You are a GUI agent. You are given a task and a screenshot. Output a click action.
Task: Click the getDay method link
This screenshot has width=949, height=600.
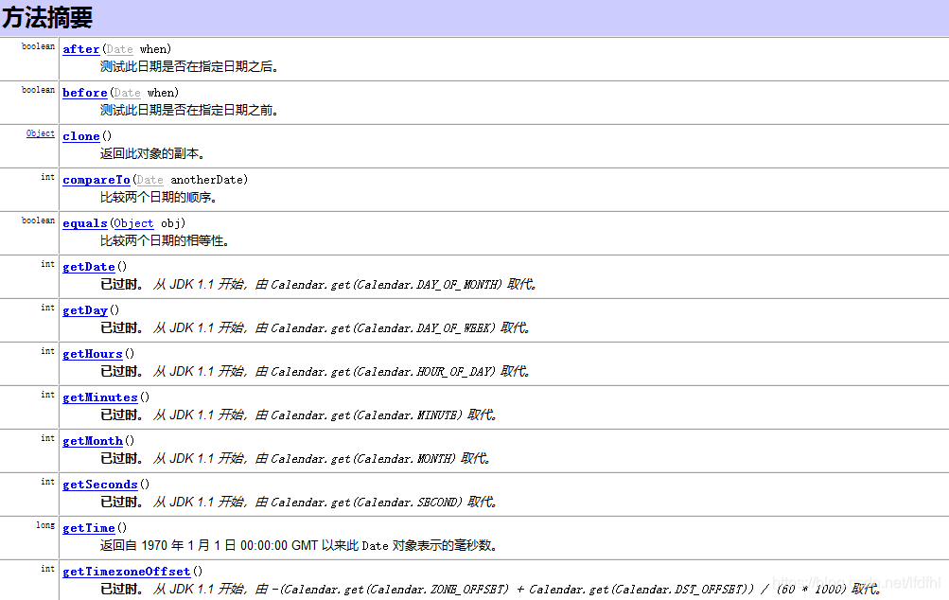point(84,309)
